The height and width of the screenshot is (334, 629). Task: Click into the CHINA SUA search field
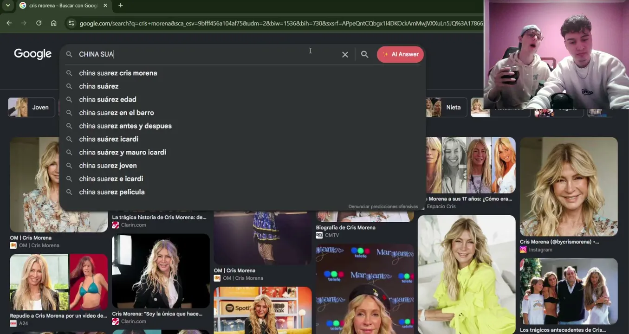pos(207,54)
